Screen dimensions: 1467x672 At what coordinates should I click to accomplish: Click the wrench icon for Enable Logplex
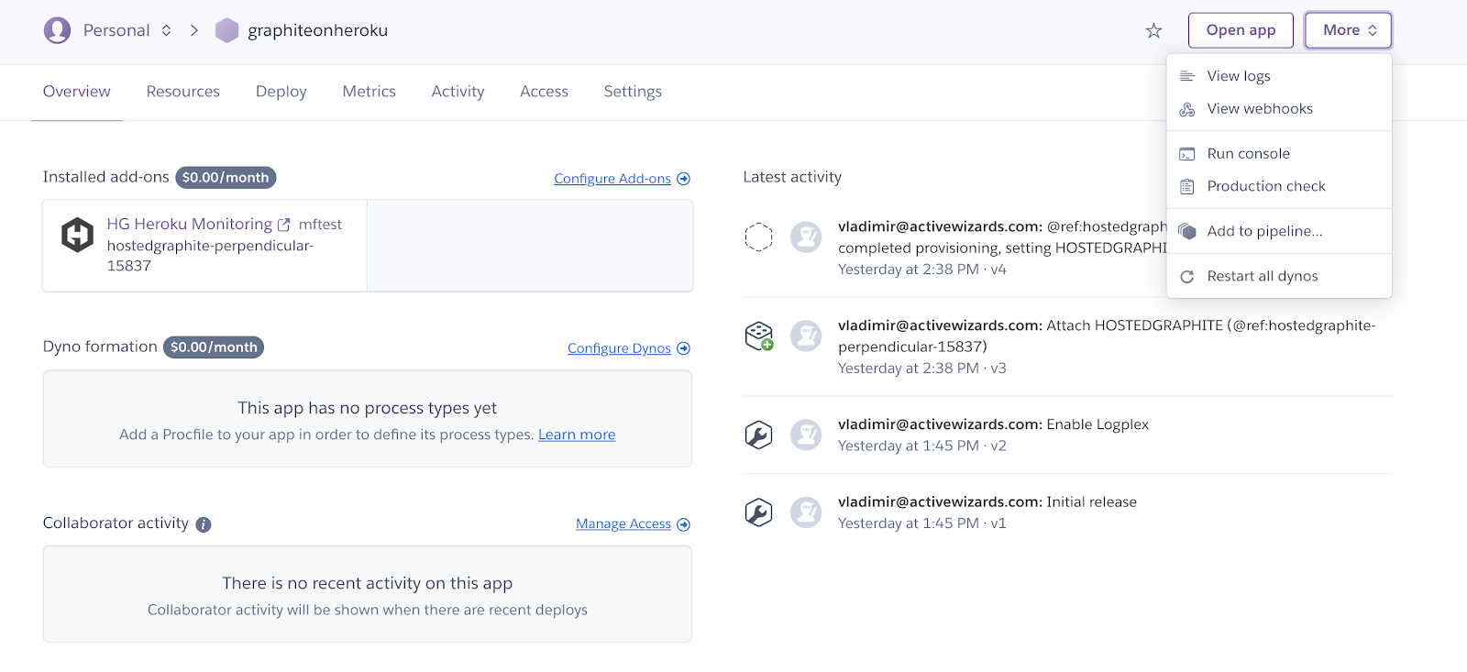click(758, 435)
